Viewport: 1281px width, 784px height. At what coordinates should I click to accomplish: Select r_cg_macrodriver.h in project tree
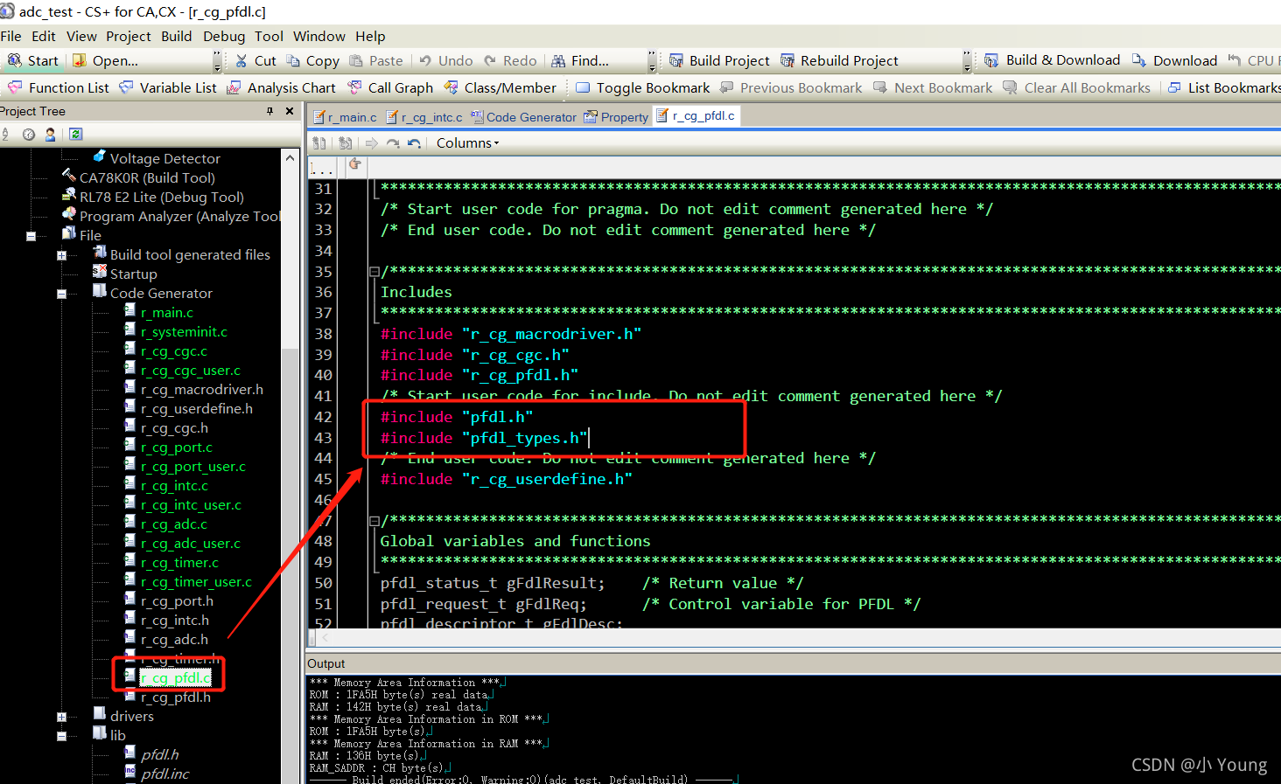click(202, 390)
